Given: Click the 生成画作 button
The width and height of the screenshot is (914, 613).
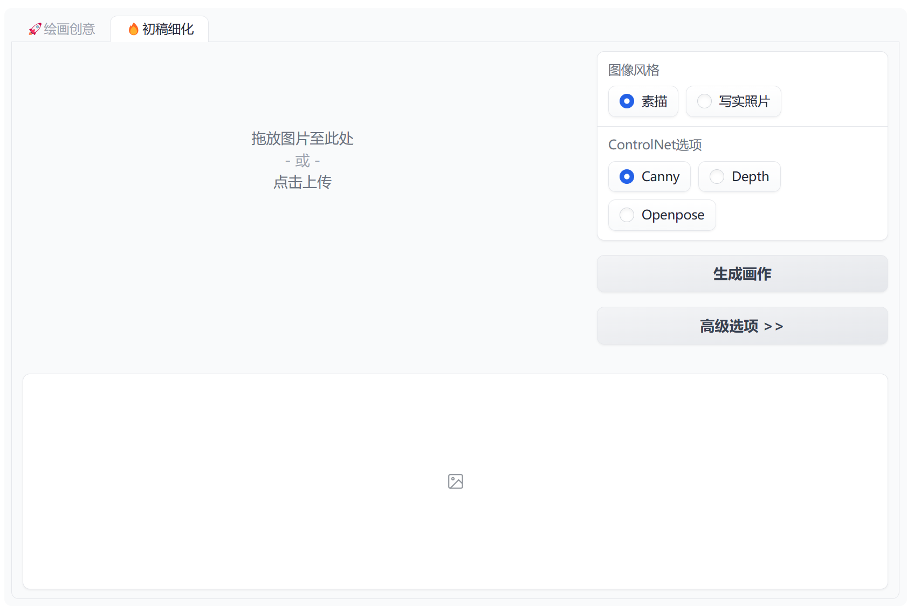Looking at the screenshot, I should (x=742, y=274).
